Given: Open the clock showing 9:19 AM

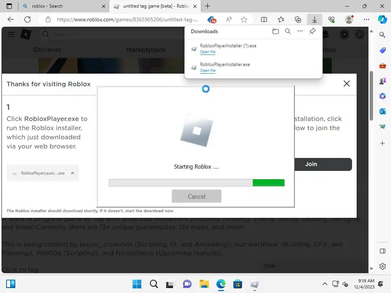Looking at the screenshot, I should [364, 284].
